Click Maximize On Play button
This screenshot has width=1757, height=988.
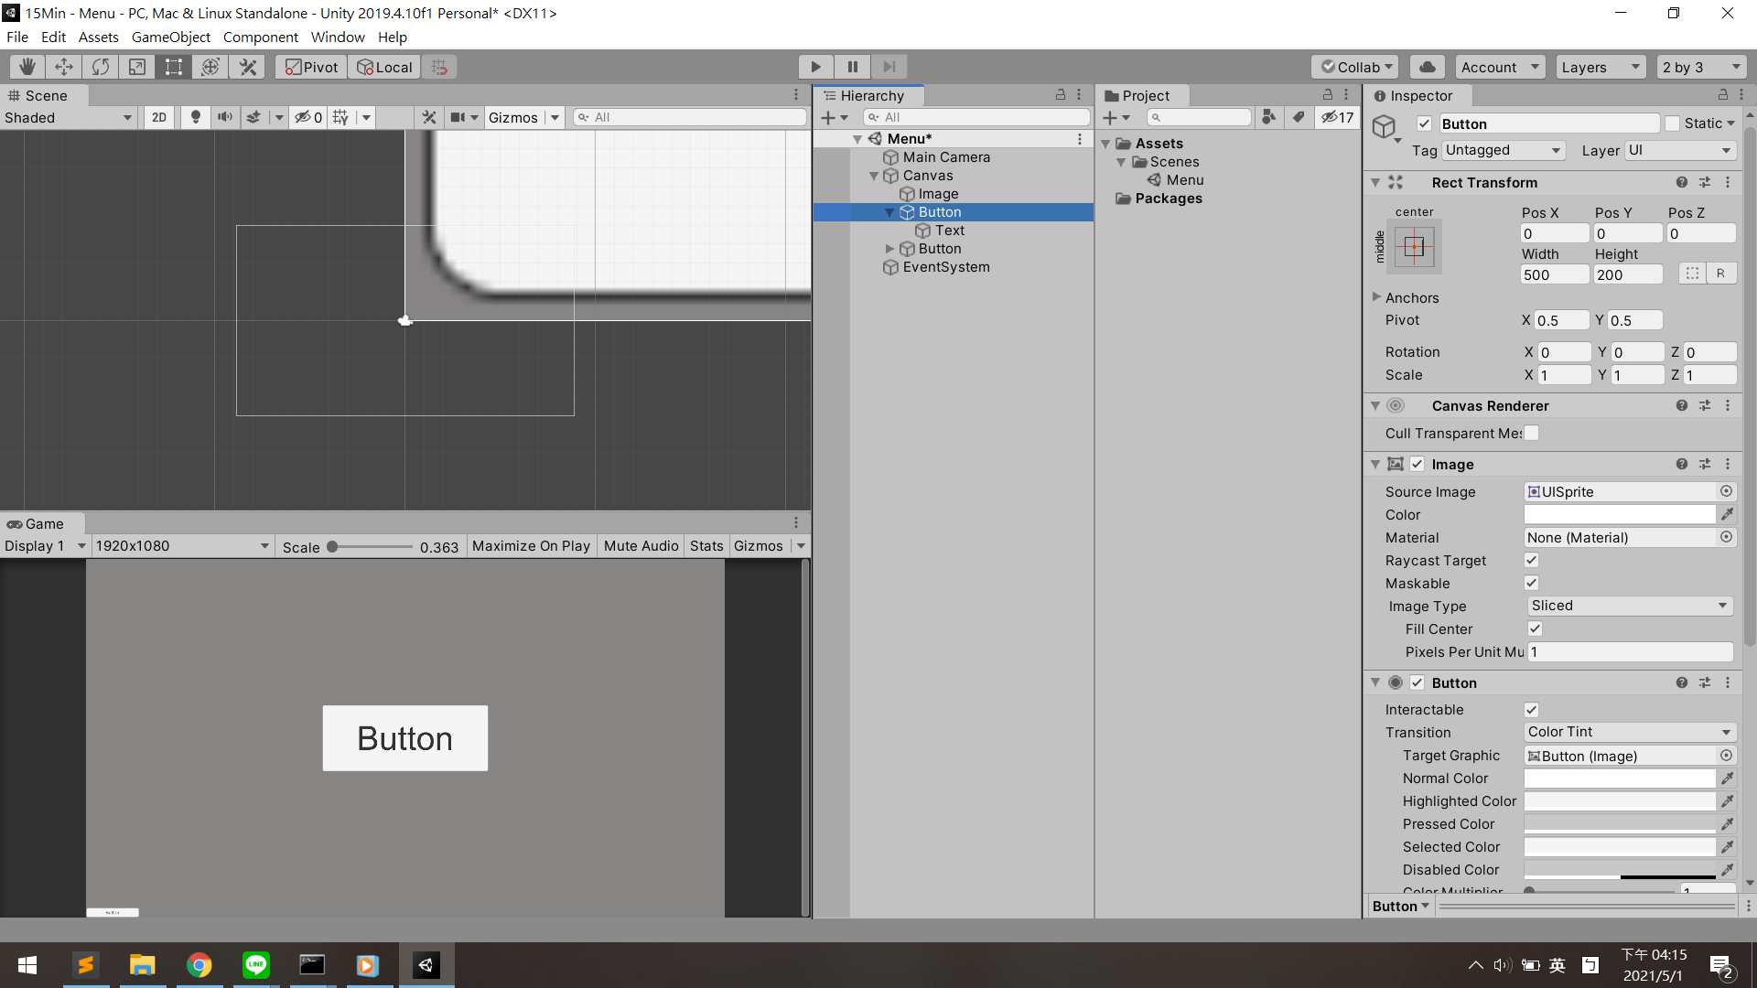coord(531,546)
